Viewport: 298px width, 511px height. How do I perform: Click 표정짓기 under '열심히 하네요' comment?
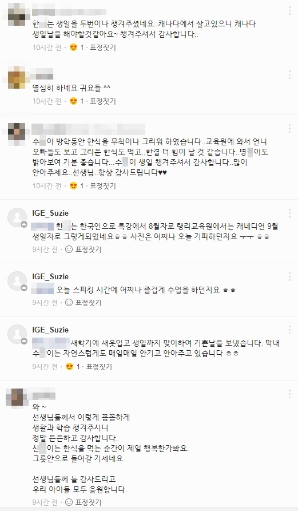click(x=103, y=101)
